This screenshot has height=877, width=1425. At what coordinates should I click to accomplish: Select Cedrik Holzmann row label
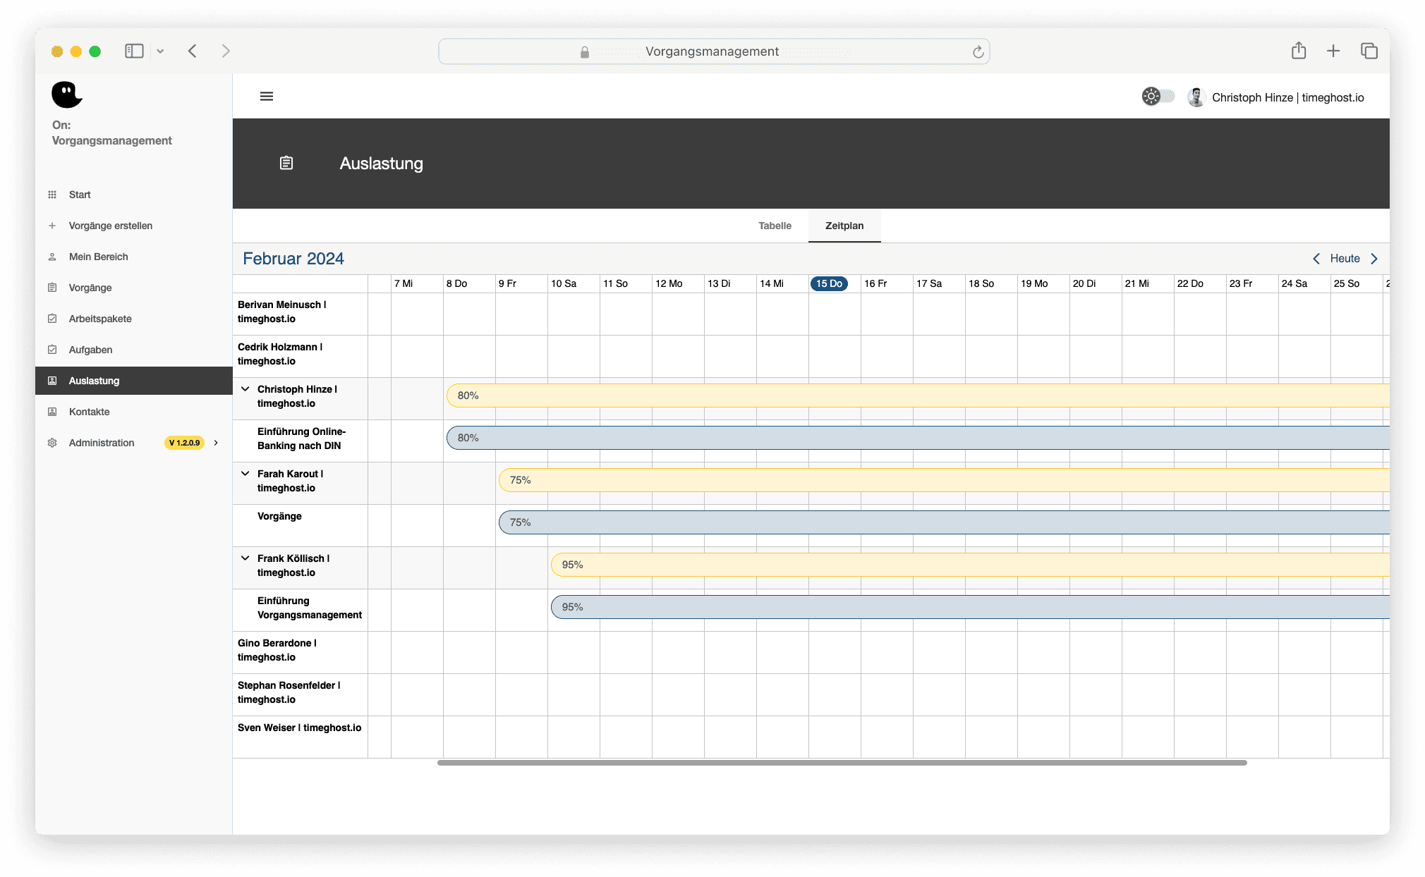point(280,354)
